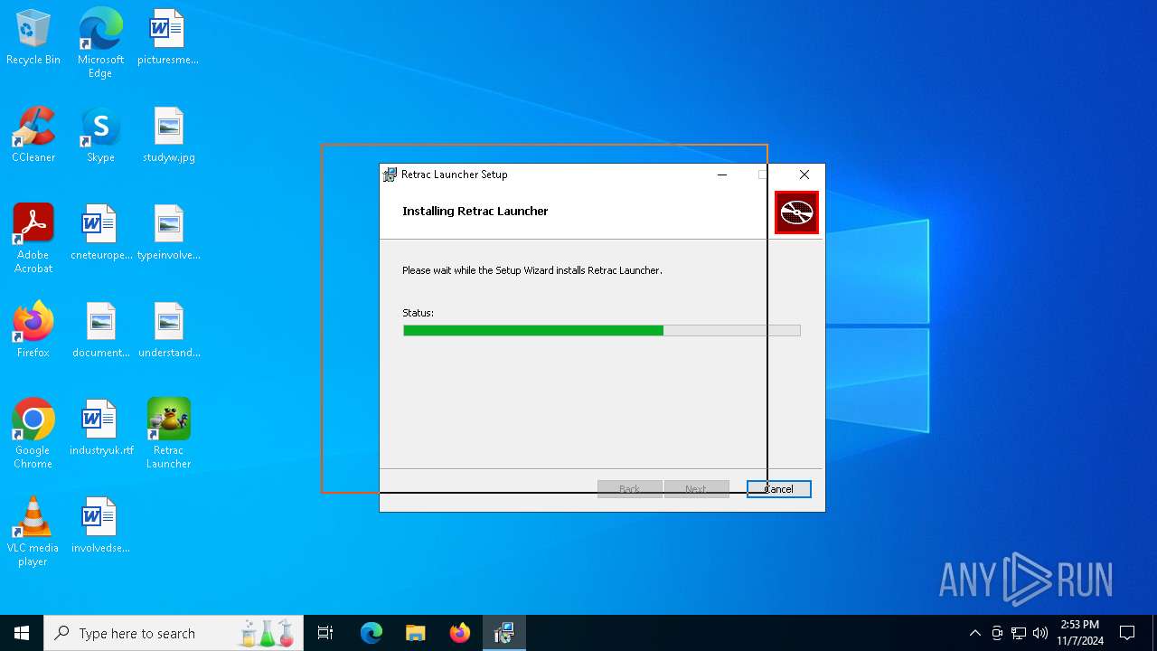Click the disabled Next button
Image resolution: width=1157 pixels, height=651 pixels.
[696, 489]
